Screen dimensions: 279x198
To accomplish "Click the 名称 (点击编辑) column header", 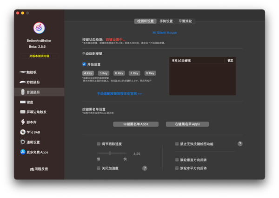I will pos(196,60).
